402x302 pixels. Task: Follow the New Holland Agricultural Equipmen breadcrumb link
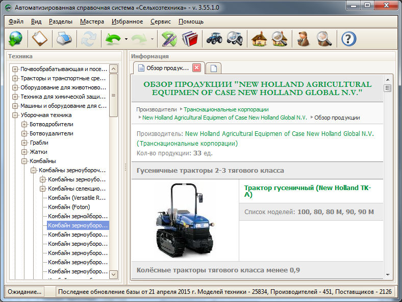(x=224, y=118)
